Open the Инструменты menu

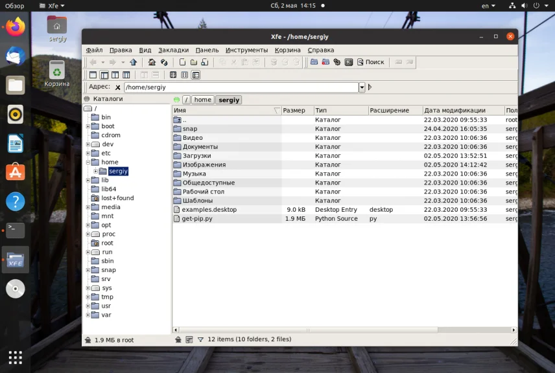246,50
